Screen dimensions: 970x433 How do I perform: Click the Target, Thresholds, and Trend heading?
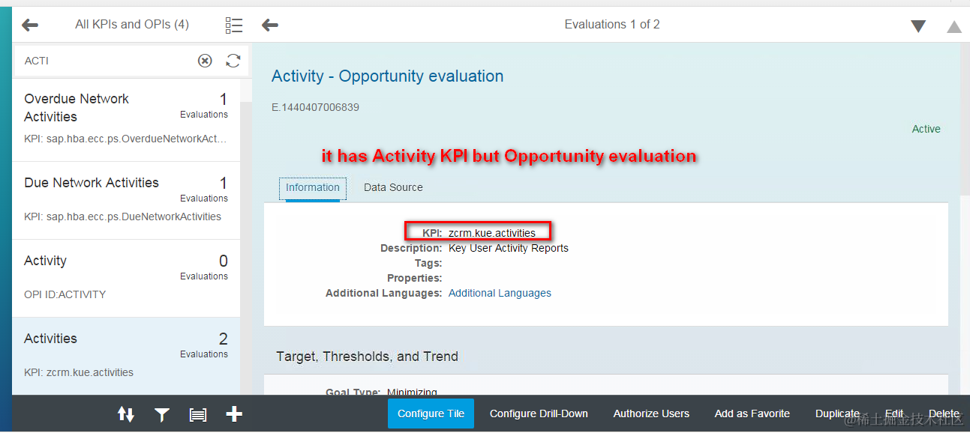point(367,357)
